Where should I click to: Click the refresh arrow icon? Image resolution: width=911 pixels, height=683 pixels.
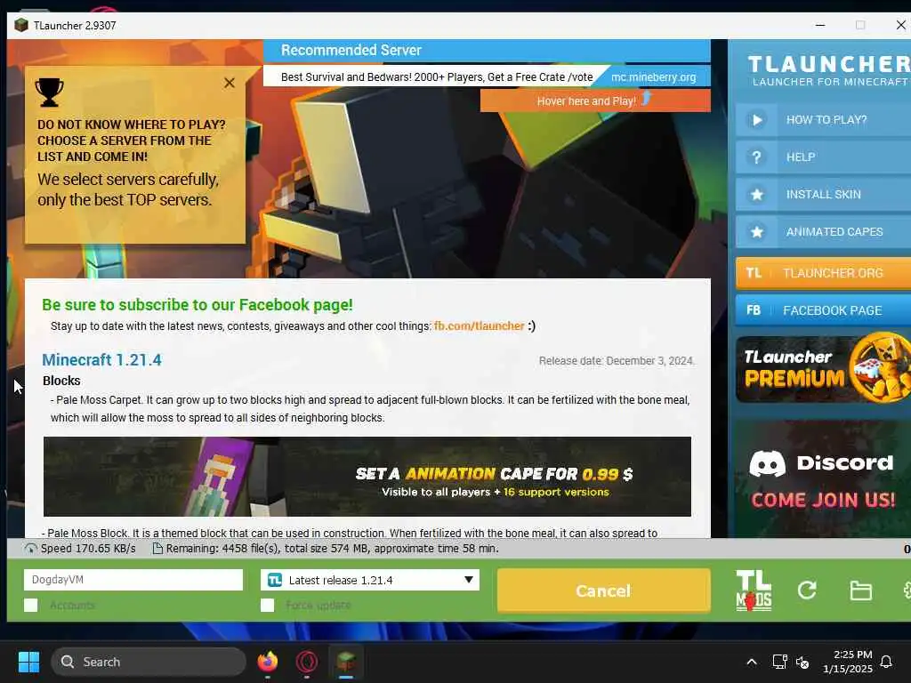pyautogui.click(x=807, y=591)
